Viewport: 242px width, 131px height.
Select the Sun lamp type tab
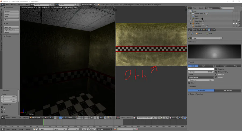[204, 66]
